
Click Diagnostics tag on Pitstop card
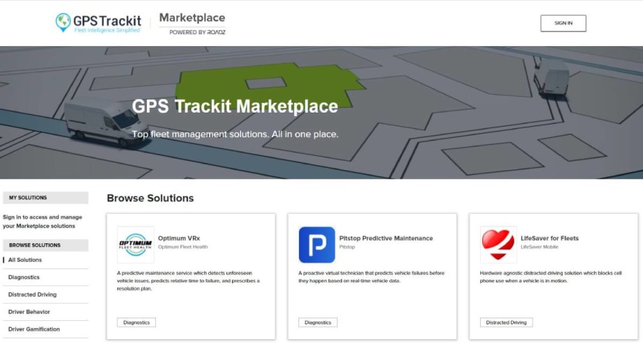point(318,323)
